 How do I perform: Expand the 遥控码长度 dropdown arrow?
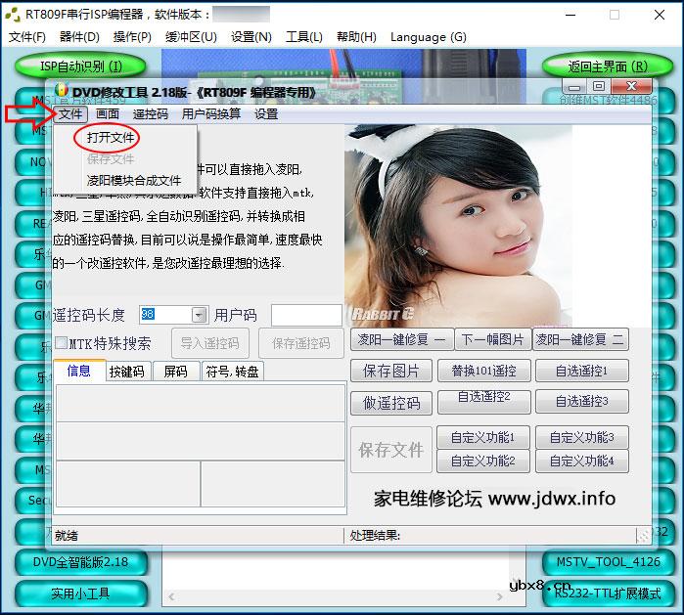pyautogui.click(x=199, y=315)
